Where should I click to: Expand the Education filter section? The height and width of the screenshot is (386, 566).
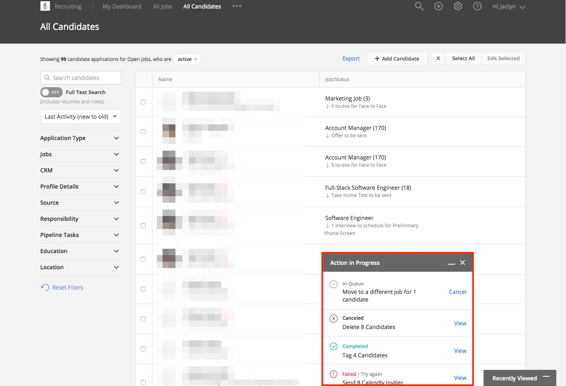[80, 251]
